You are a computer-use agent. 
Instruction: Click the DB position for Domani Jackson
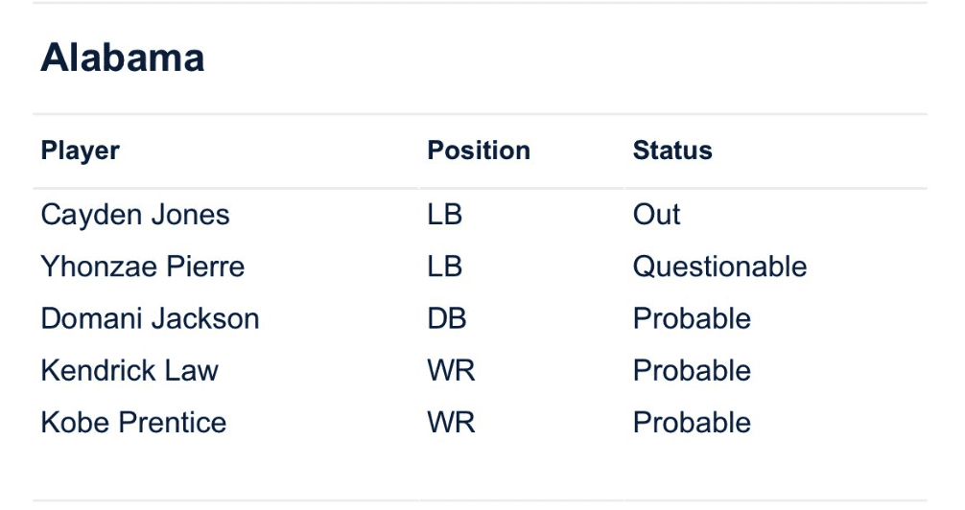pyautogui.click(x=447, y=318)
